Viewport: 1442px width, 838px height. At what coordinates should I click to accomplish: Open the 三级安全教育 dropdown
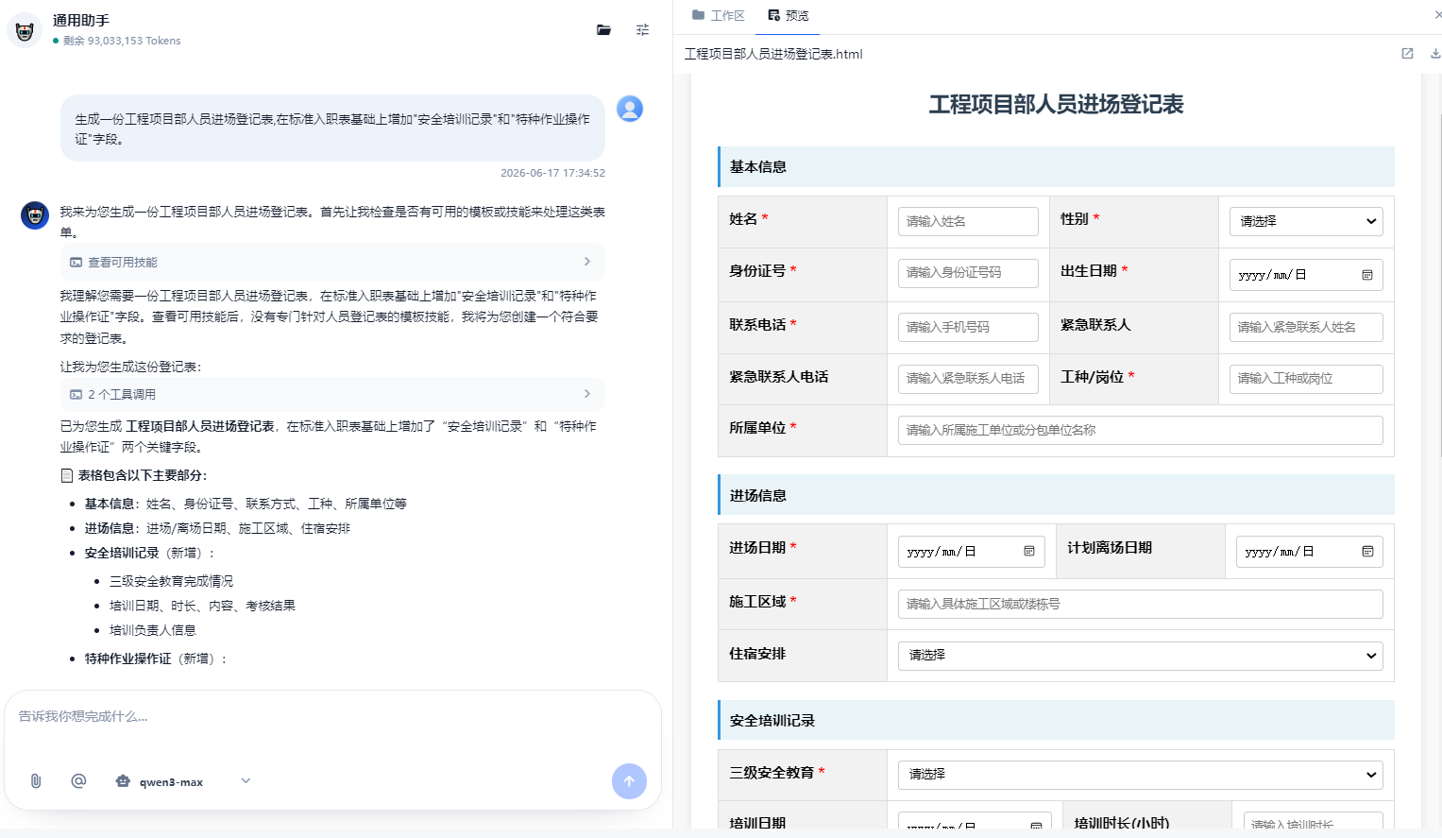tap(1141, 775)
